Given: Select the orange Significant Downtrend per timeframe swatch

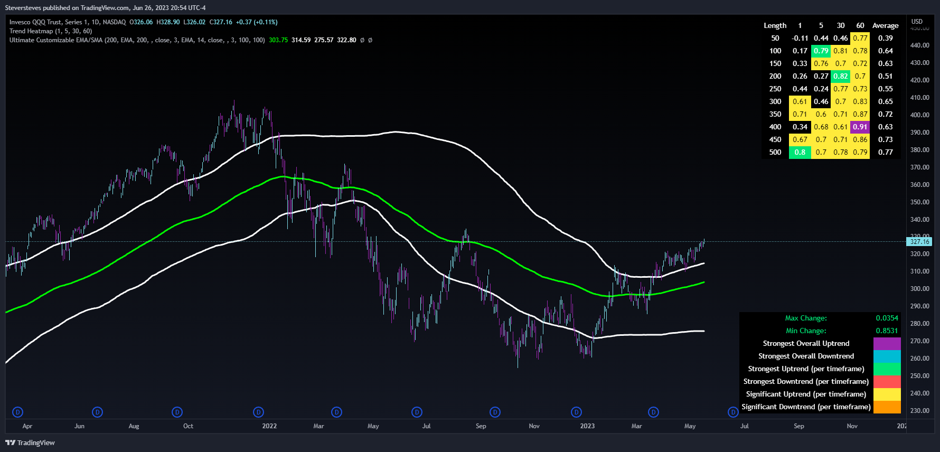Looking at the screenshot, I should pyautogui.click(x=887, y=407).
